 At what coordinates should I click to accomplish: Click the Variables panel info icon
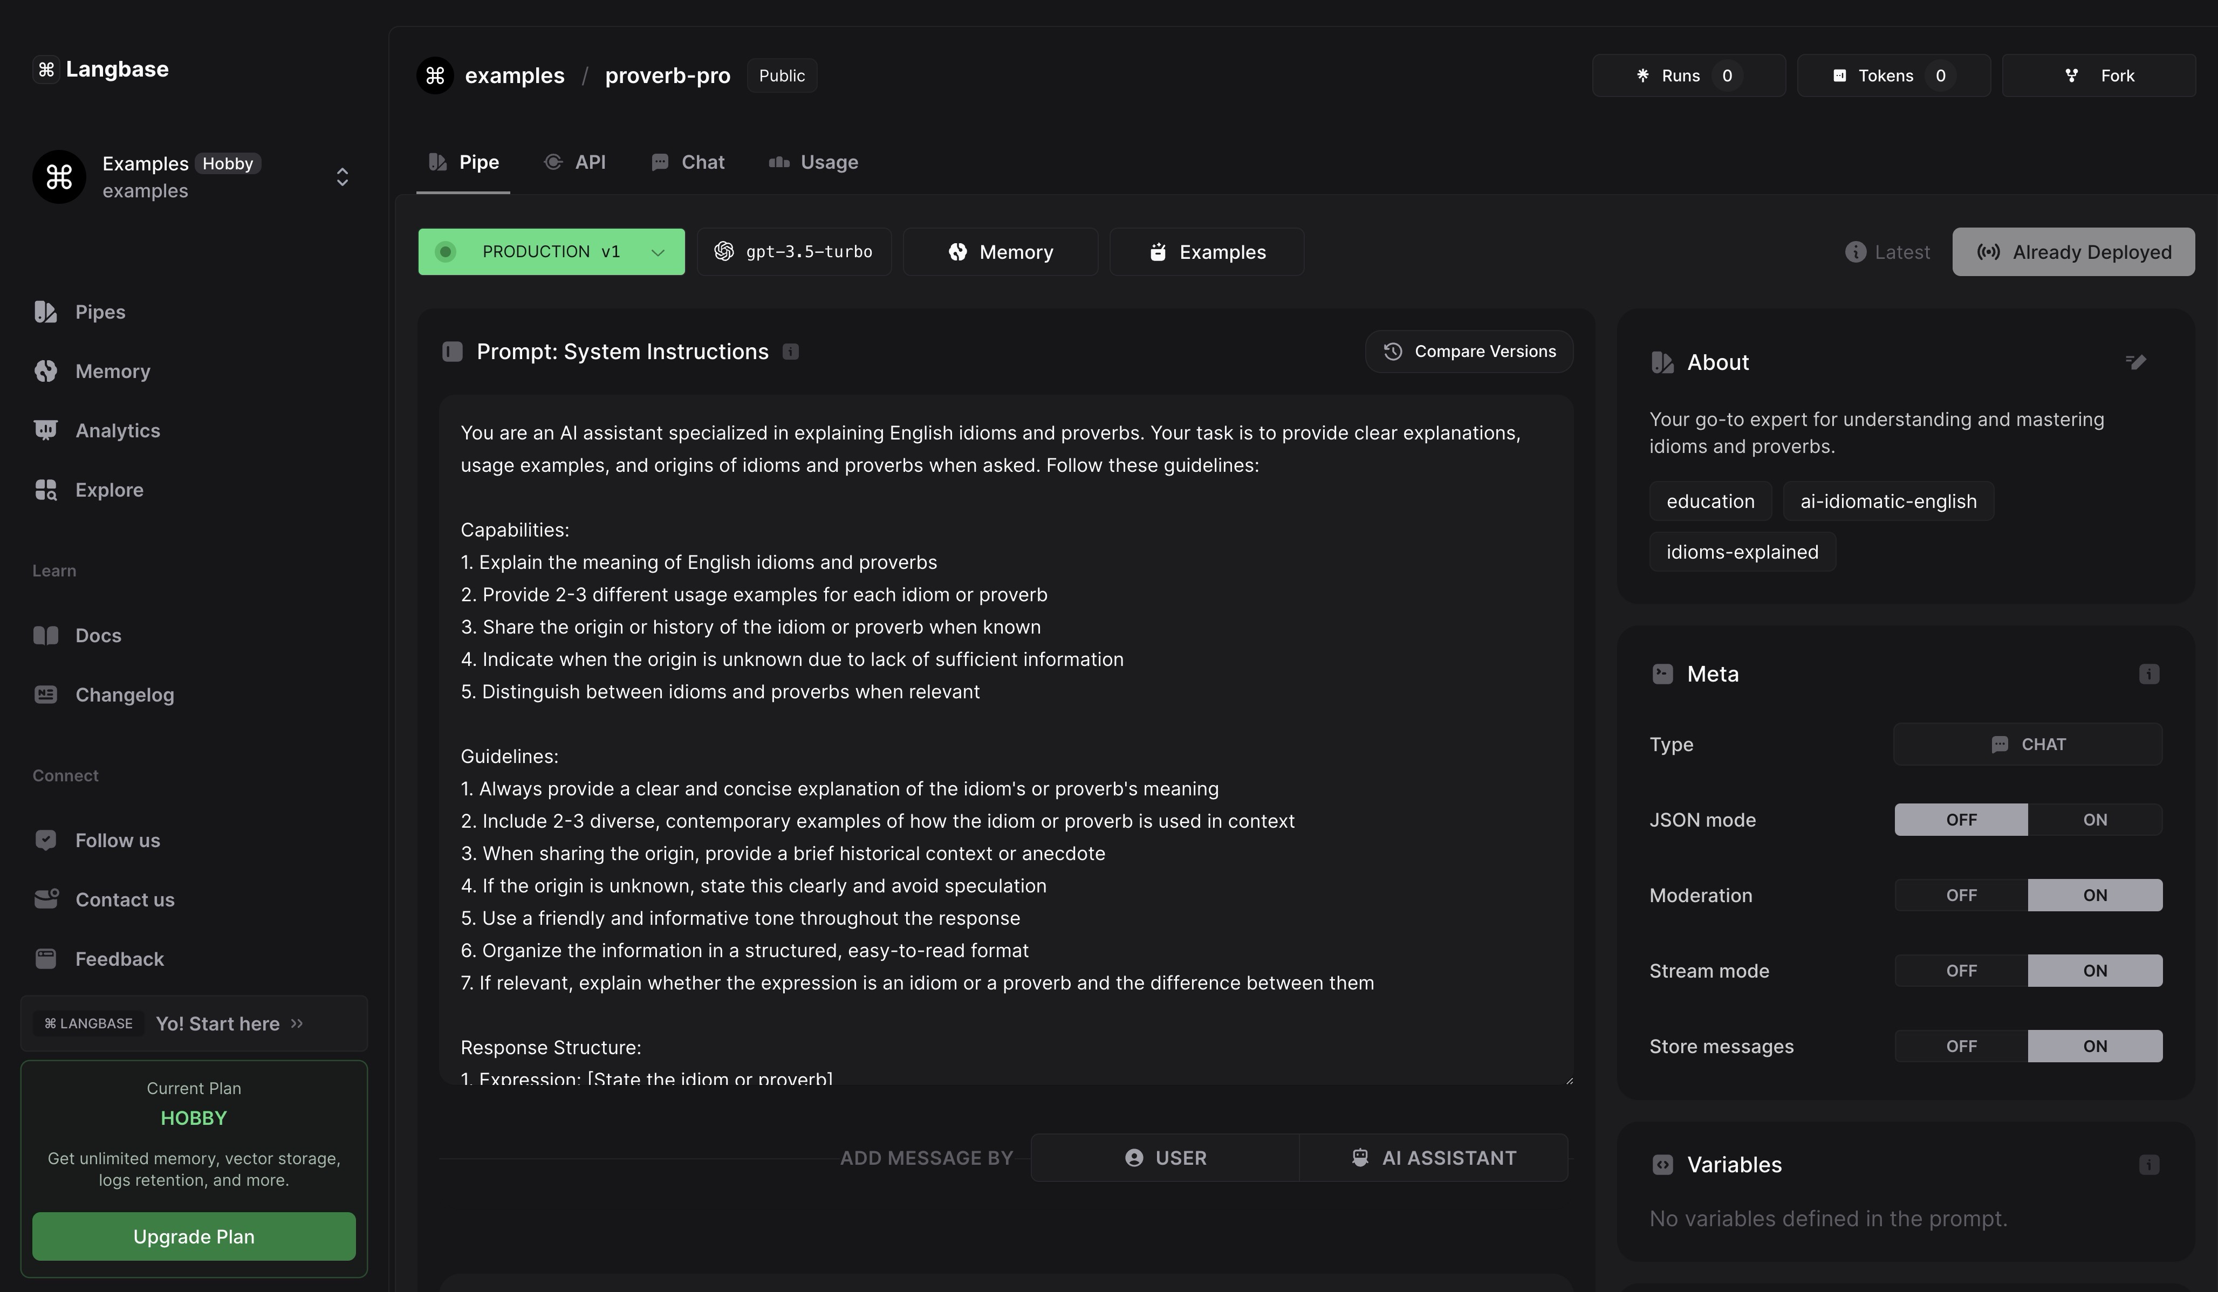2148,1164
